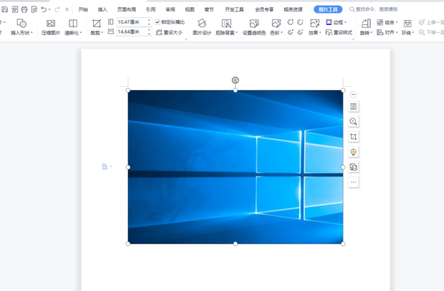Click the magnifier preview icon beside image
Screen dimensions: 444x291
353,122
